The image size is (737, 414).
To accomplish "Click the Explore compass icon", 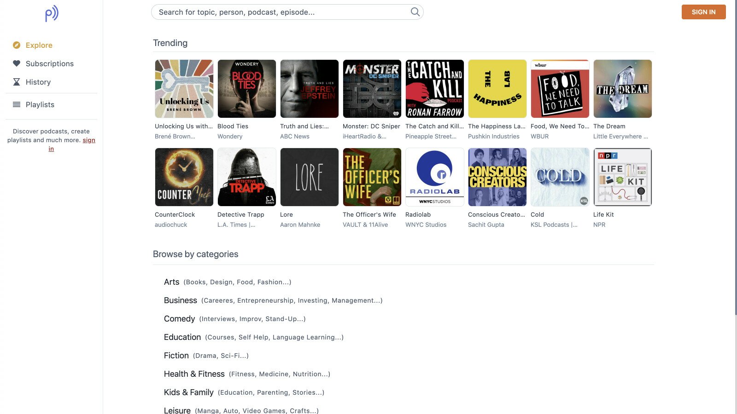I will click(17, 45).
